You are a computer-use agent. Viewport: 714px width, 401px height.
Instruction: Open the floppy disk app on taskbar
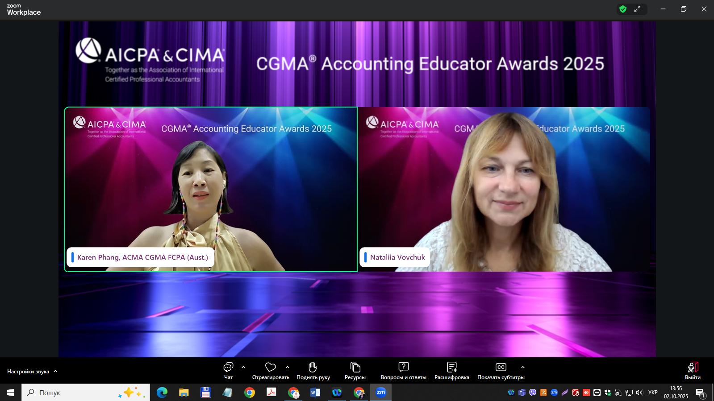coord(205,393)
